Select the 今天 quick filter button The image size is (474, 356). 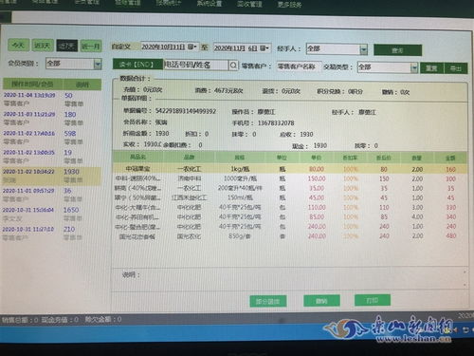(19, 46)
